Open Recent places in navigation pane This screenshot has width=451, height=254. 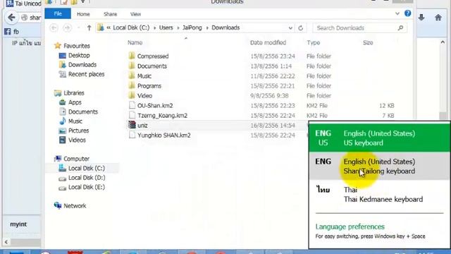click(86, 74)
